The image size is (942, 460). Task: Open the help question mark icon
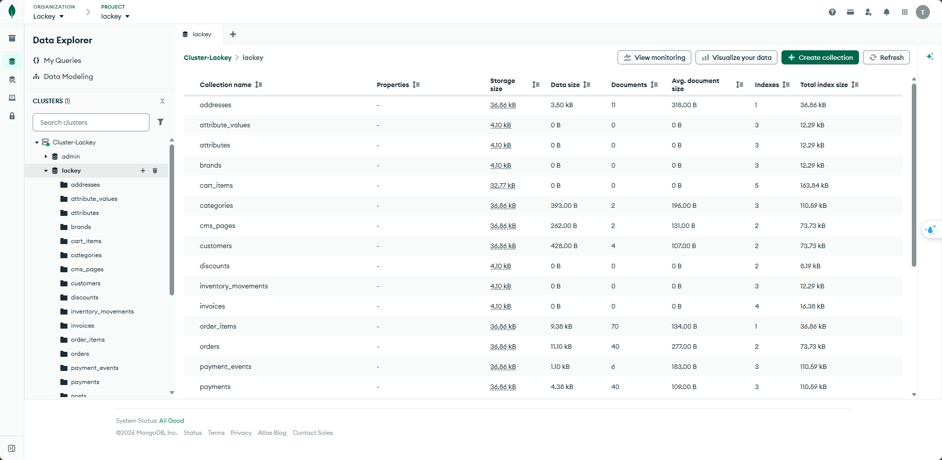(832, 12)
